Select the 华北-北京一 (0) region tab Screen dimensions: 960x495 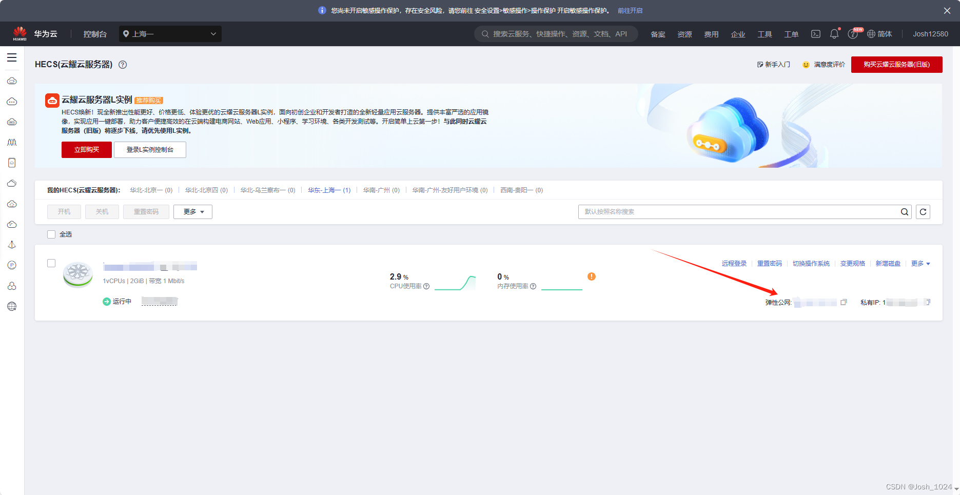tap(151, 190)
